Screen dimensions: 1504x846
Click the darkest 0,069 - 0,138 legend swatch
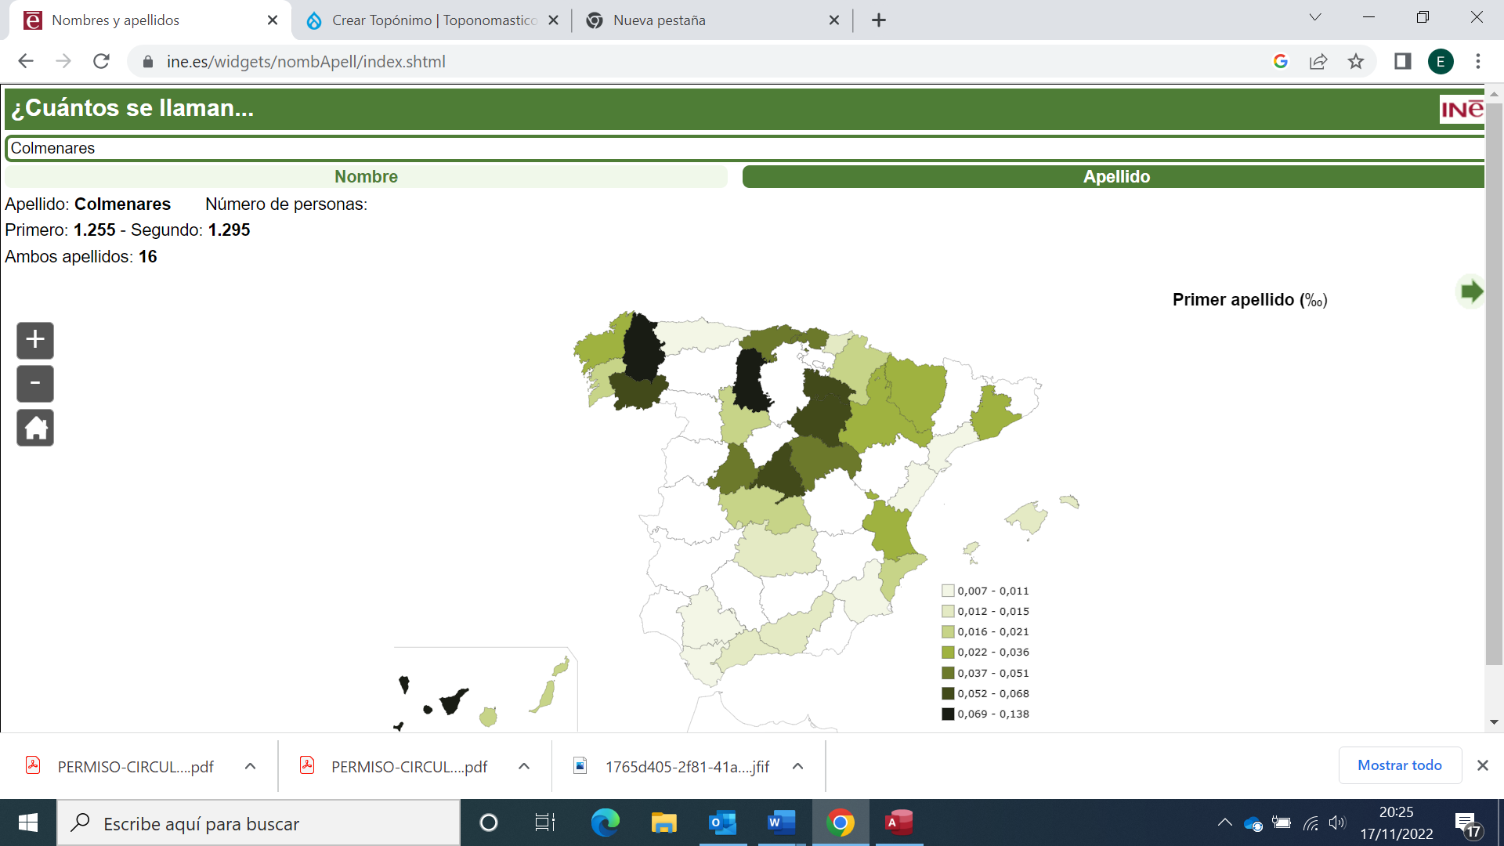948,714
